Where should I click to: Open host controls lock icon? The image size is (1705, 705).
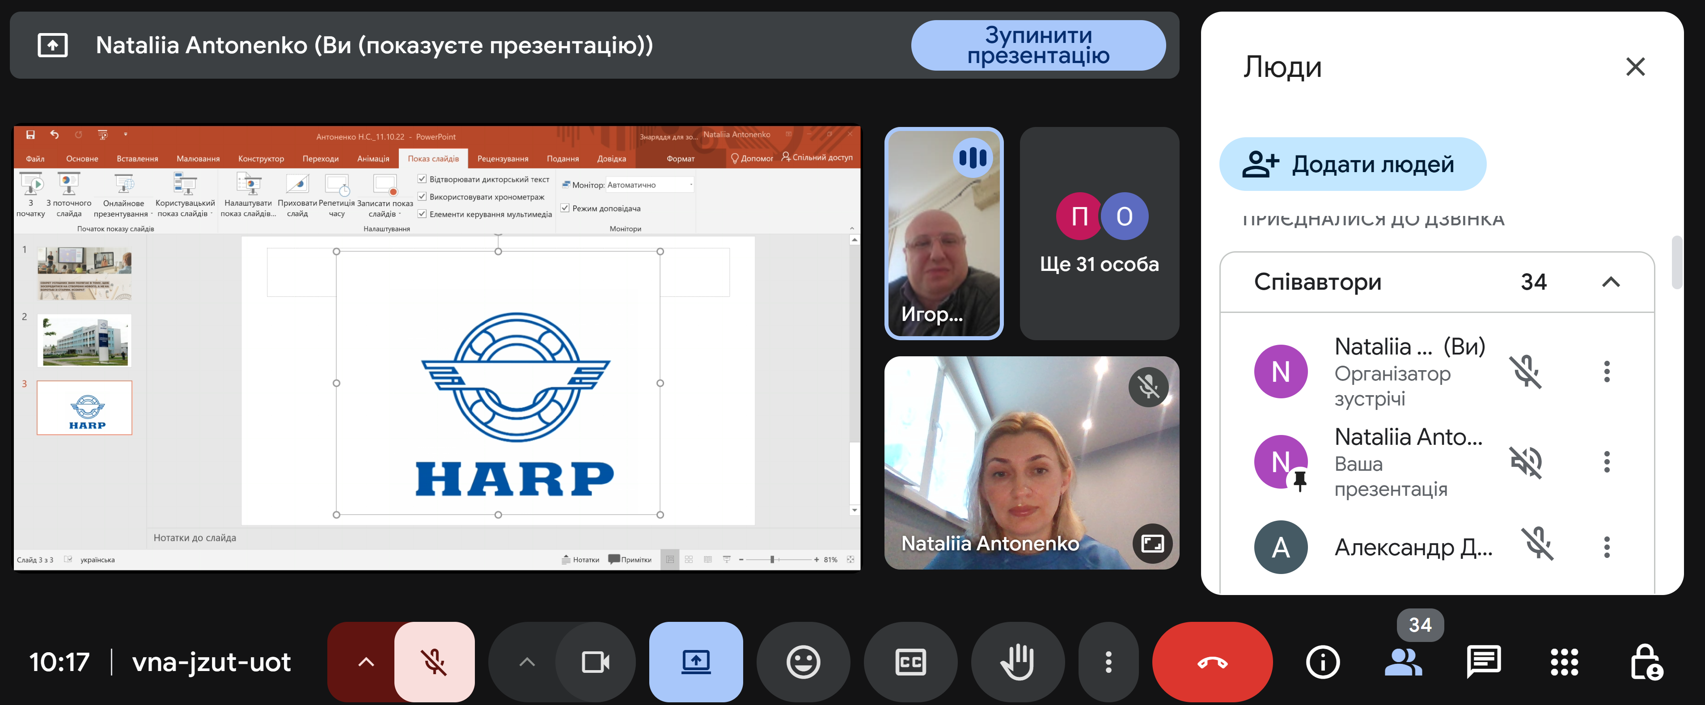pos(1646,661)
